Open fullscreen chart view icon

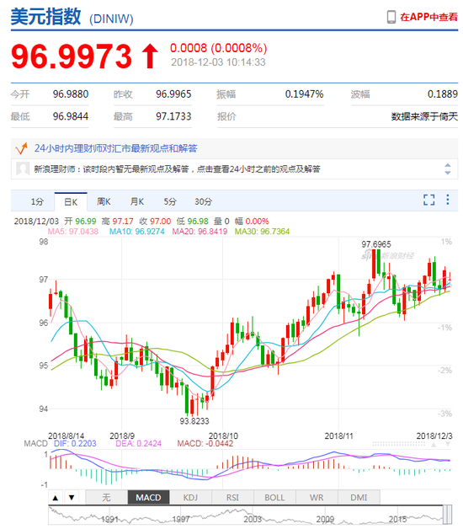[429, 200]
